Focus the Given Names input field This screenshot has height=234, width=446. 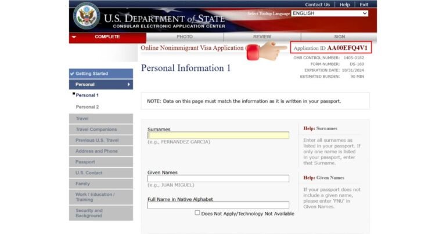(218, 178)
